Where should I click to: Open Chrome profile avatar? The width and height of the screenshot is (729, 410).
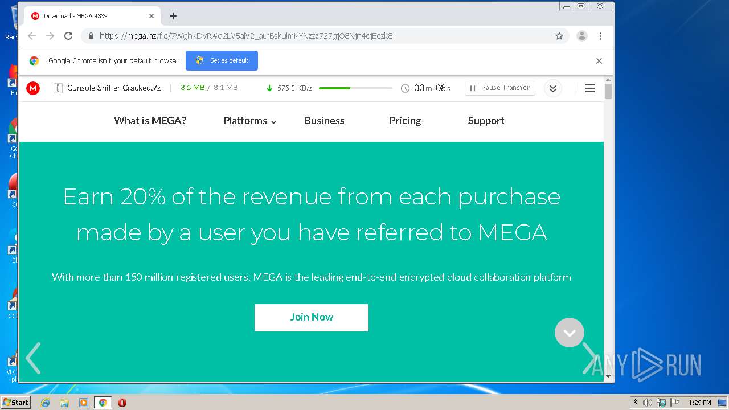tap(582, 36)
